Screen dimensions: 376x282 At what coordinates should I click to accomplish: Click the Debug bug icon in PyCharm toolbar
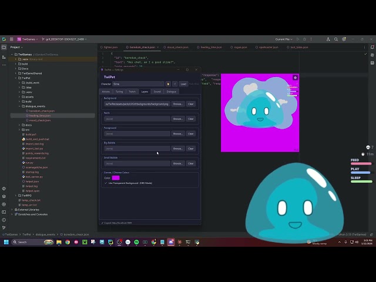304,39
